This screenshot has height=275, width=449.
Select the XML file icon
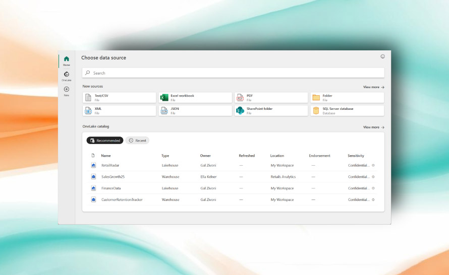88,110
